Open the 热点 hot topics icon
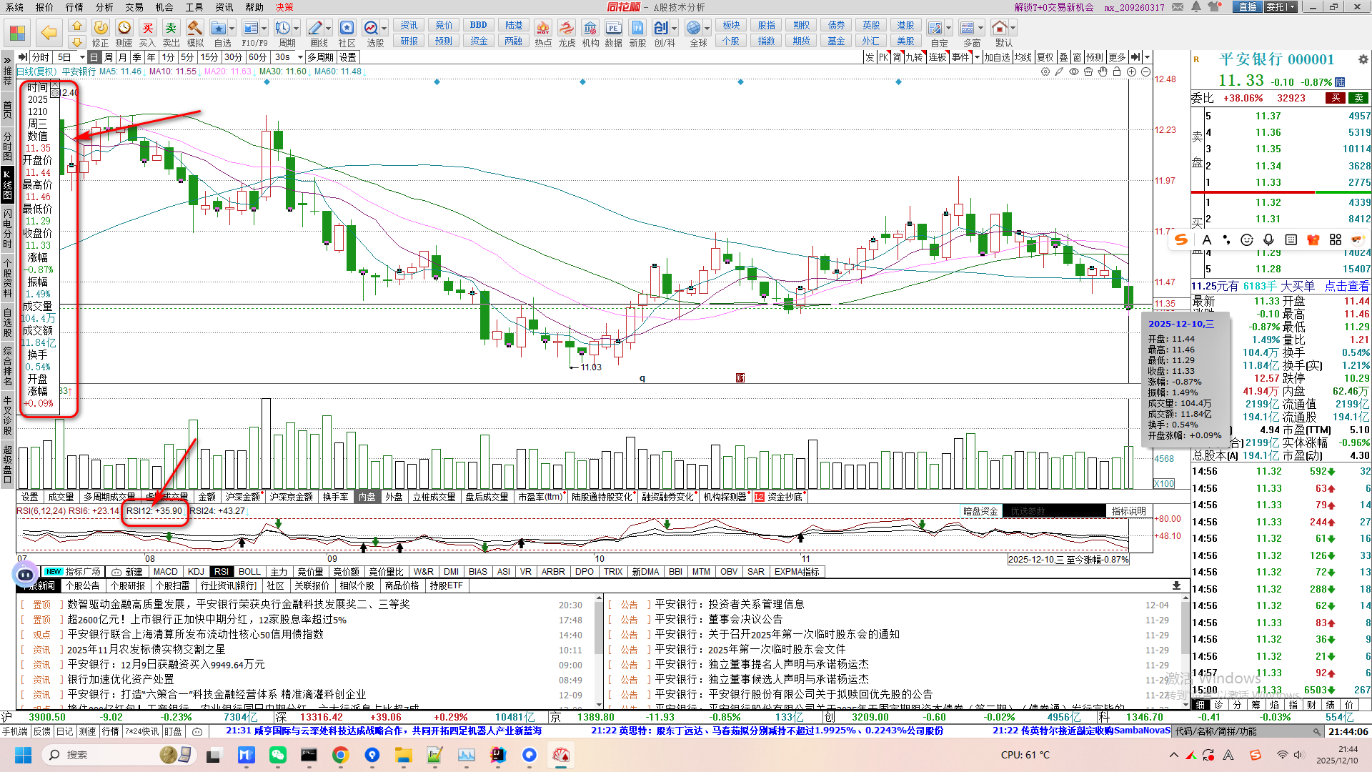The height and width of the screenshot is (772, 1372). point(543,29)
